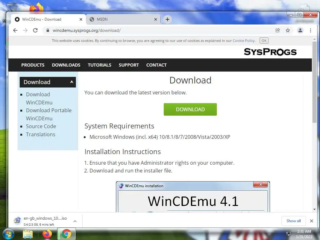The width and height of the screenshot is (320, 240).
Task: Bookmark this page with the star icon
Action: (288, 30)
